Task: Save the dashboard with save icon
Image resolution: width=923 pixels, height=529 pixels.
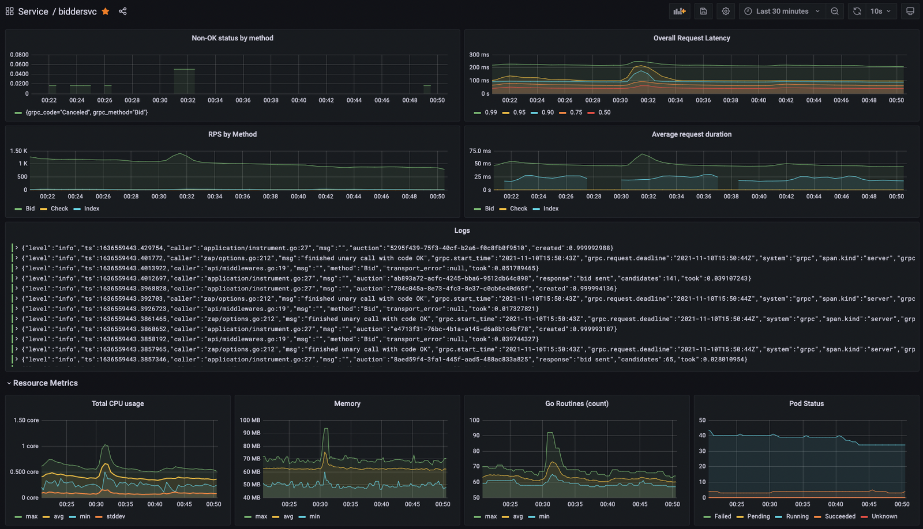Action: (x=703, y=12)
